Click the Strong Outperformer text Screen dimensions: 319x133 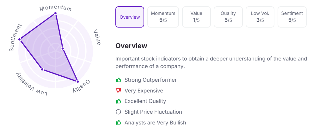click(150, 80)
